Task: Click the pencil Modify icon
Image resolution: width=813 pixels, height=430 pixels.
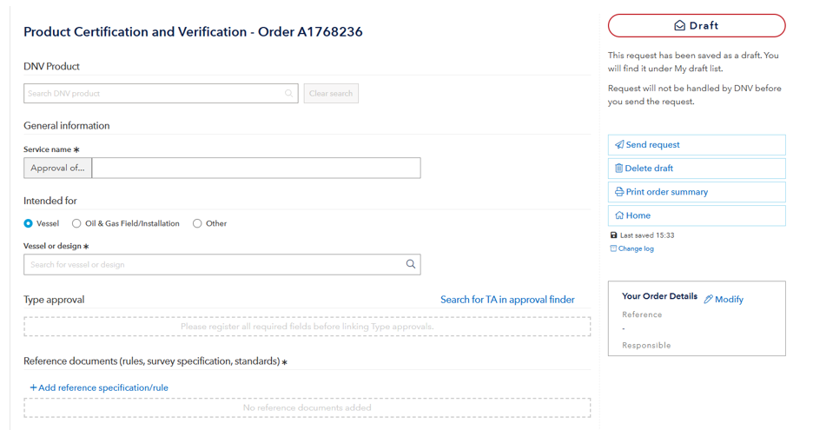Action: [x=709, y=300]
